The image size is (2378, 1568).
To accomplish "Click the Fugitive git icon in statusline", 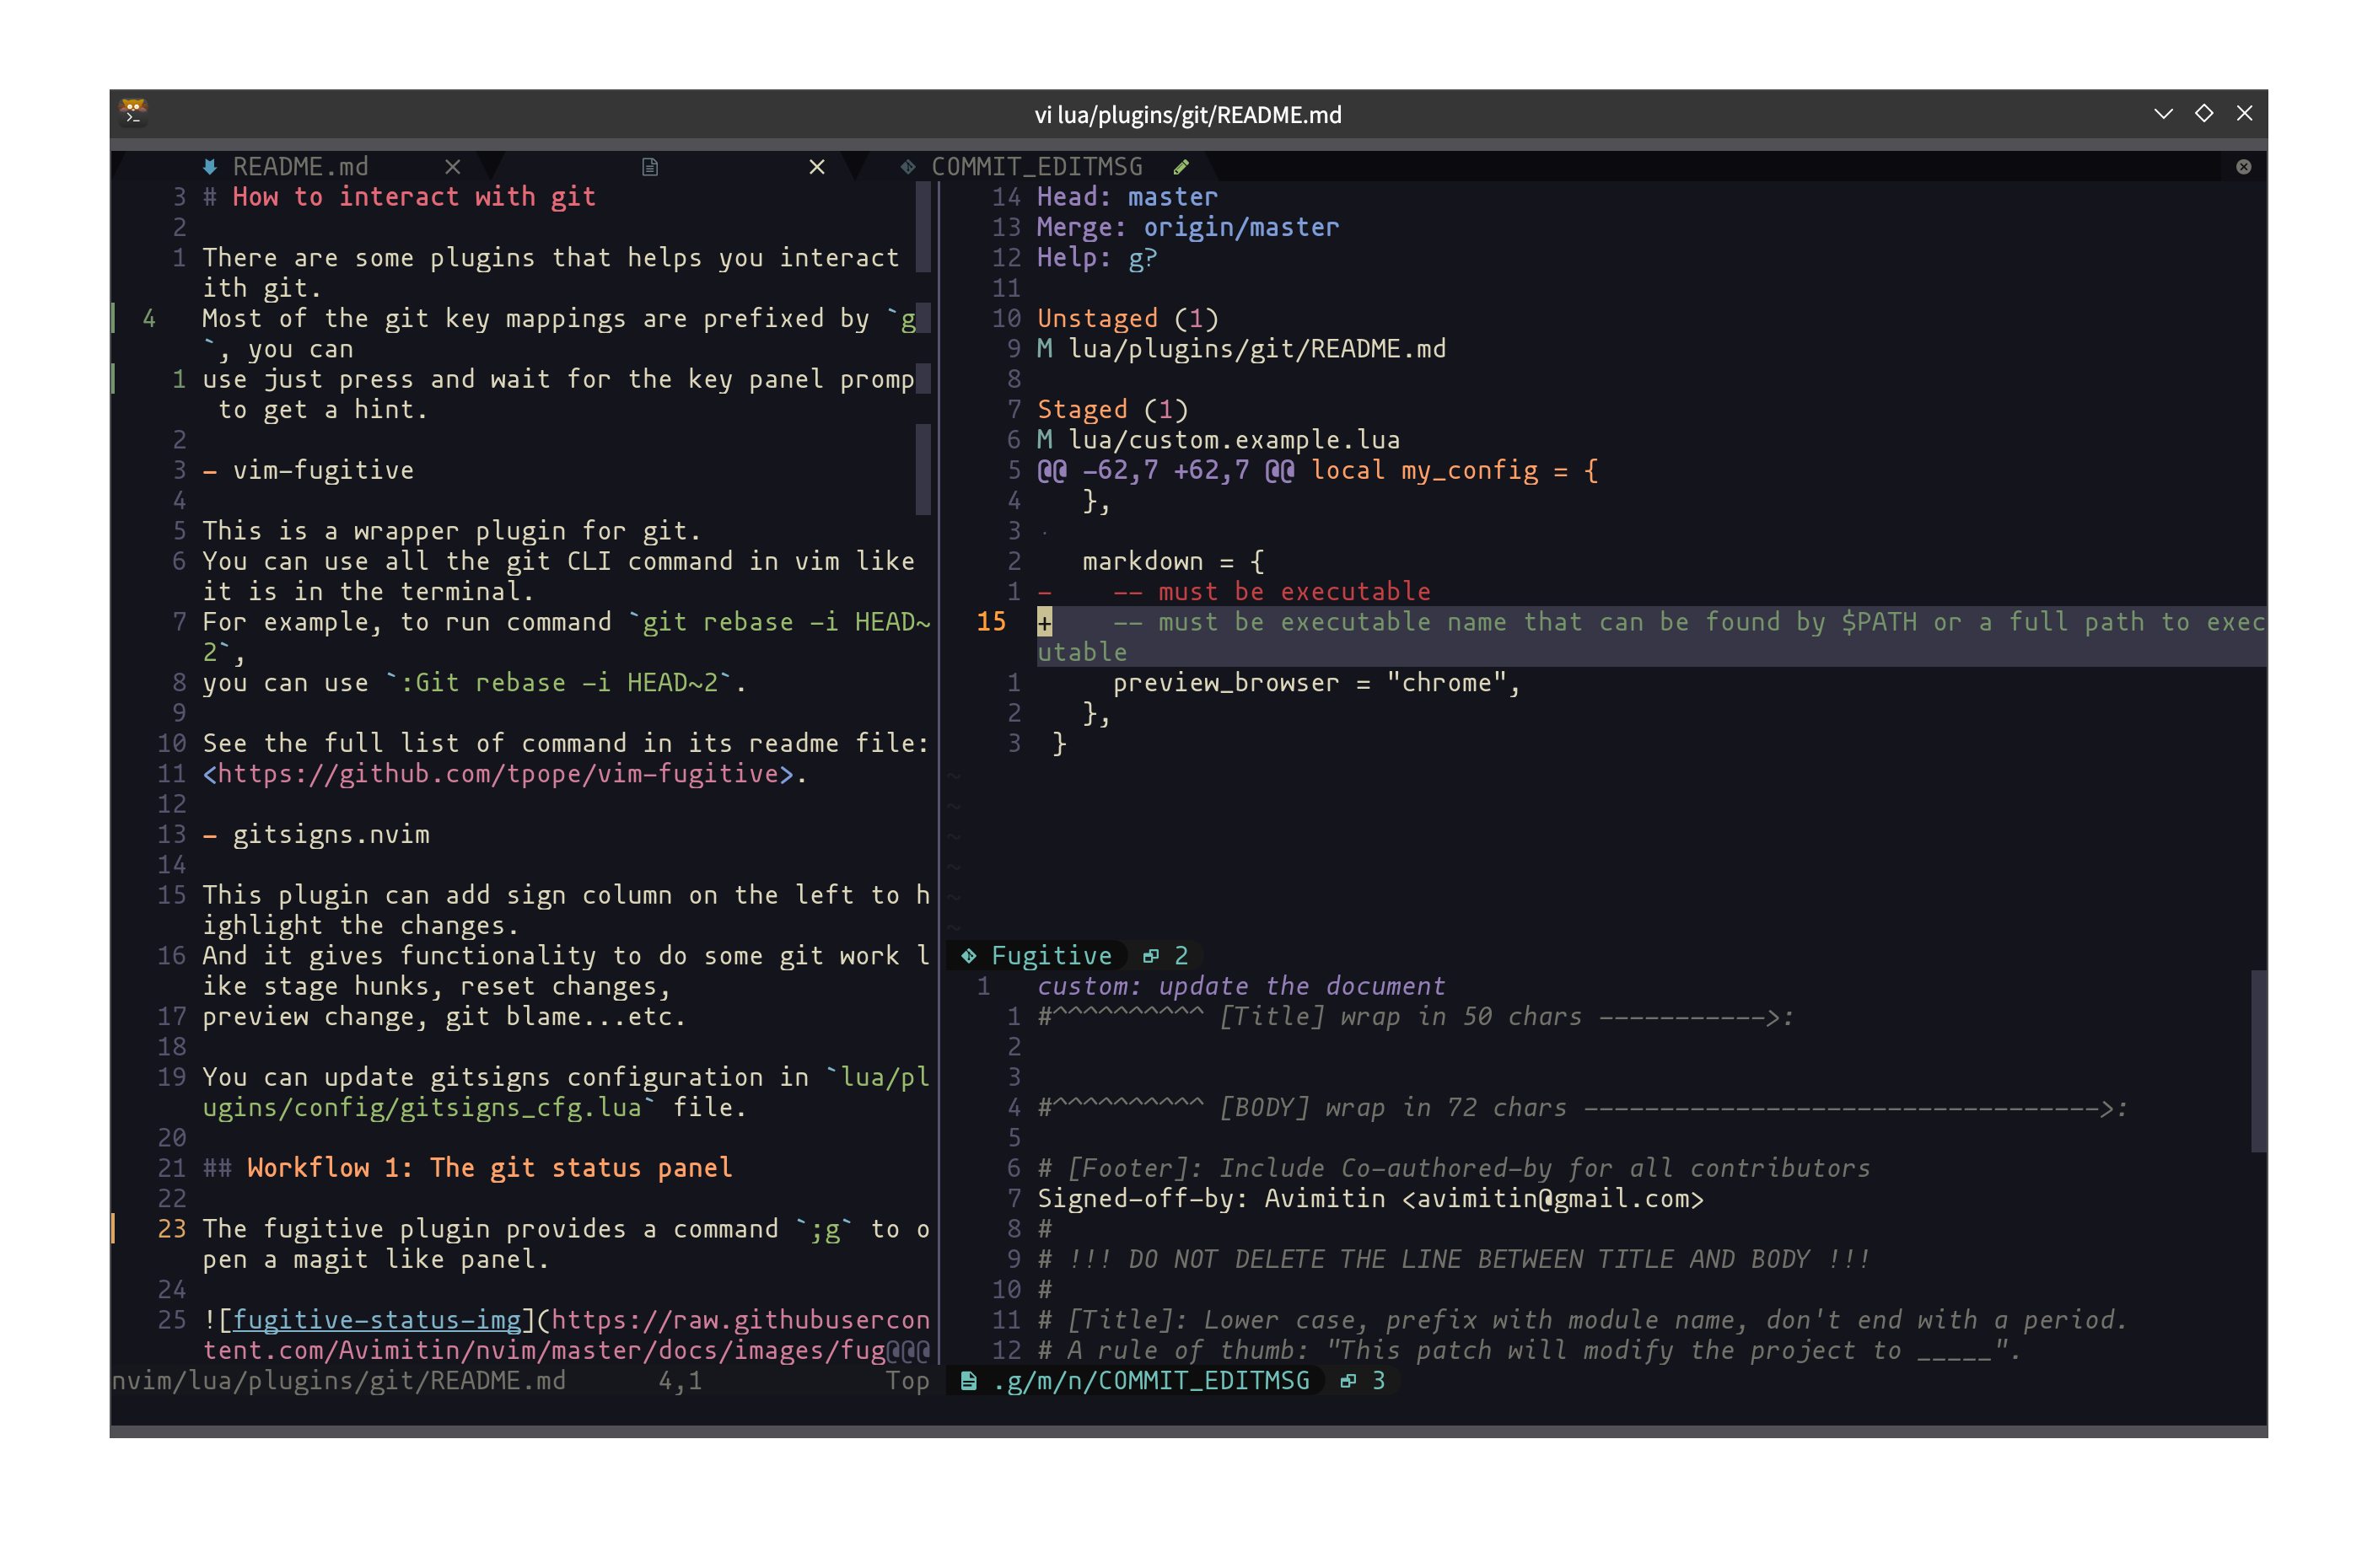I will pyautogui.click(x=968, y=956).
